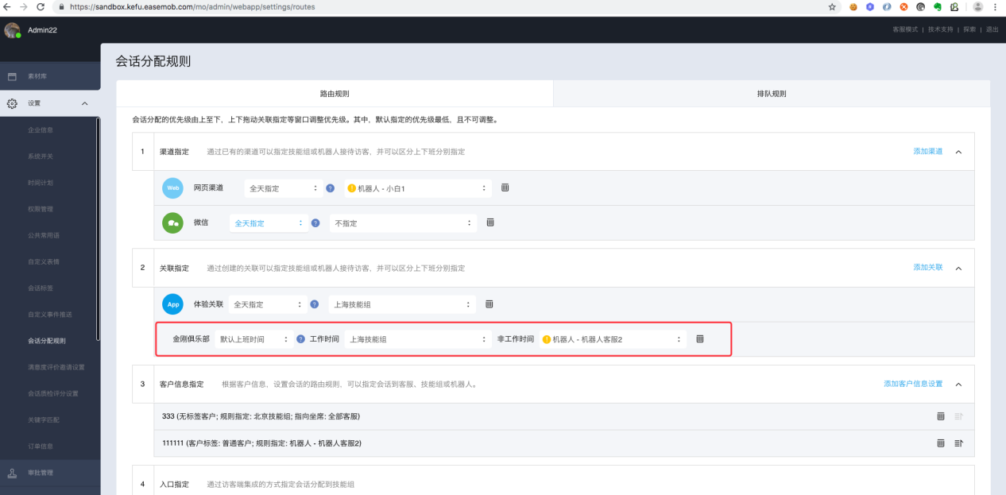Open the 全天指定 dropdown for 微信
1006x495 pixels.
pos(269,223)
